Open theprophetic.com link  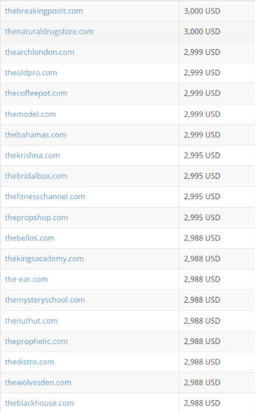click(x=36, y=341)
